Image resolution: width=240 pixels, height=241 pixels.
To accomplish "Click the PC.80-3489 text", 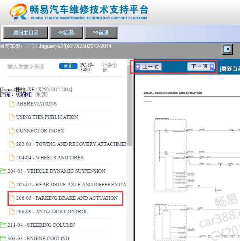I will [87, 67].
